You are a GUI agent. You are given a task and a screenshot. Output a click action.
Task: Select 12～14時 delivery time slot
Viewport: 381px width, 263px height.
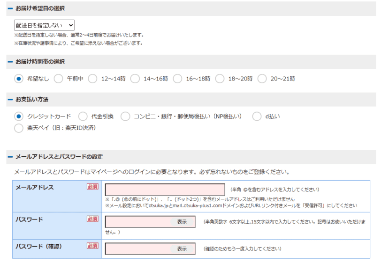coord(92,79)
